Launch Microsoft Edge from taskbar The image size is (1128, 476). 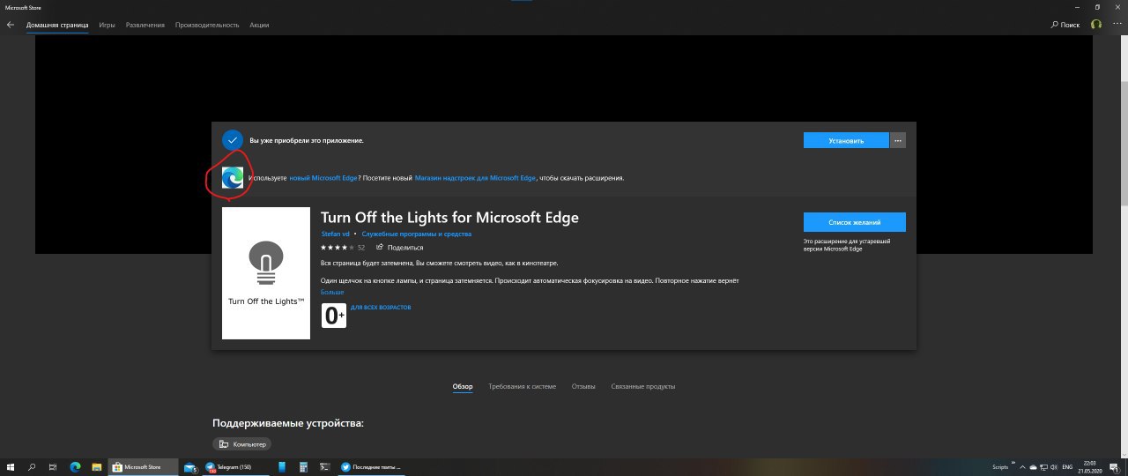tap(75, 467)
